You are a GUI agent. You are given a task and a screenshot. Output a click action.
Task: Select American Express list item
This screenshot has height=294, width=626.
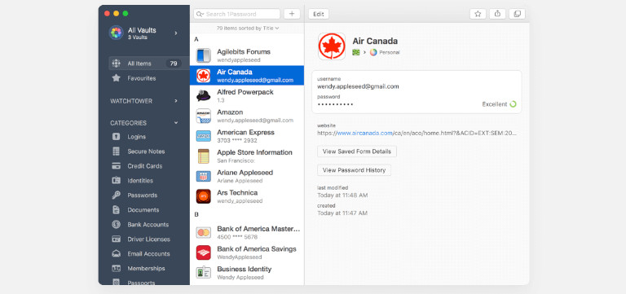pyautogui.click(x=247, y=136)
